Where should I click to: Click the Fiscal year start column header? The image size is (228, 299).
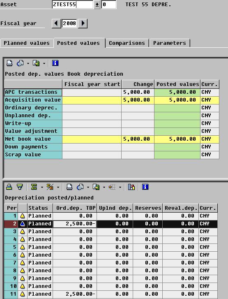point(92,84)
